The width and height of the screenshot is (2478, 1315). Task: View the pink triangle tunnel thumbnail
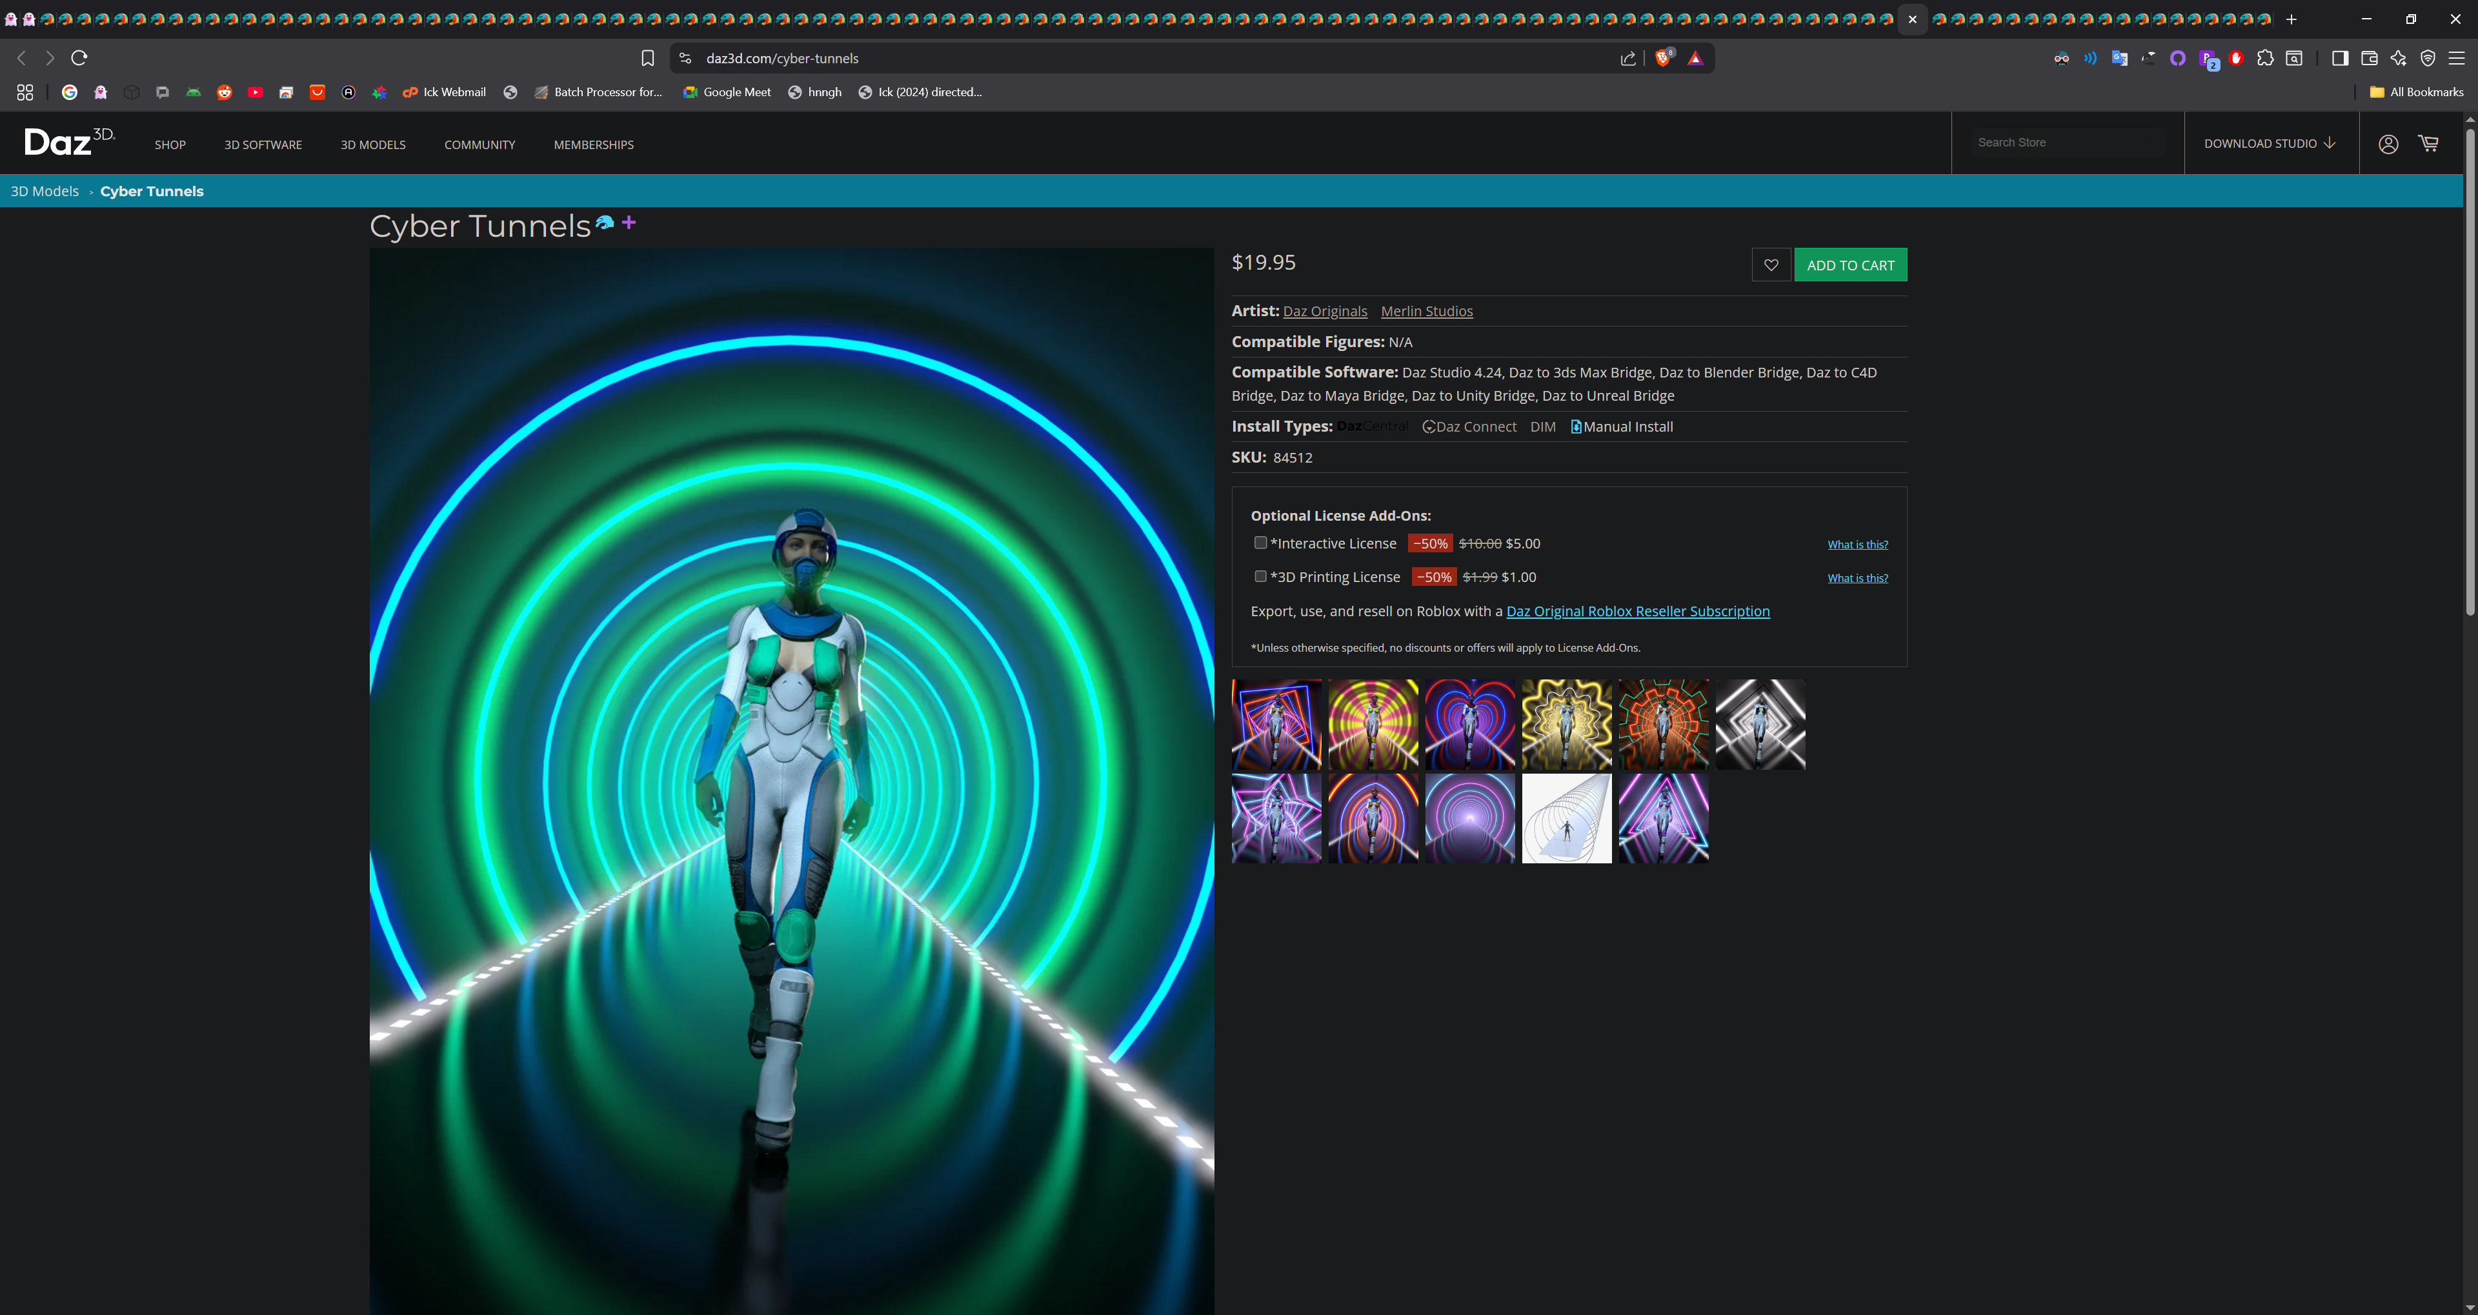point(1663,819)
